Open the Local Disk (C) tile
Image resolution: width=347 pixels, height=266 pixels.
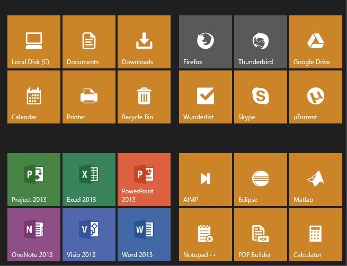click(x=34, y=42)
